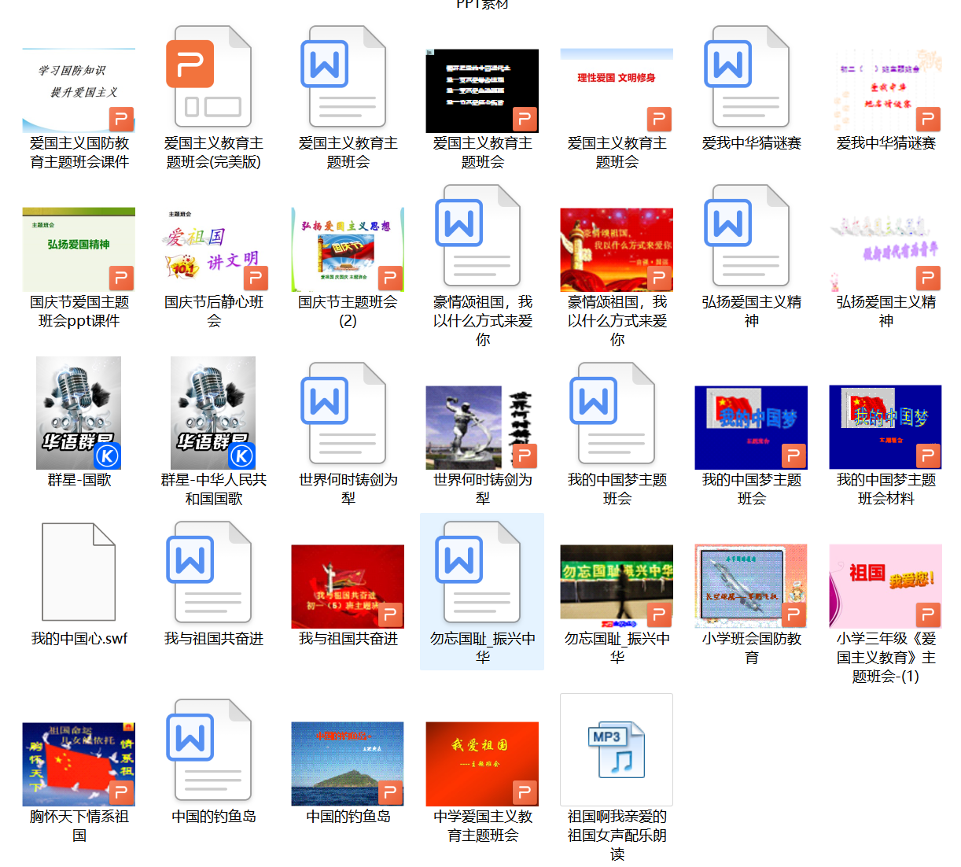961x867 pixels.
Task: Select the 我与祖国共奋进 Word document icon
Action: pyautogui.click(x=213, y=572)
